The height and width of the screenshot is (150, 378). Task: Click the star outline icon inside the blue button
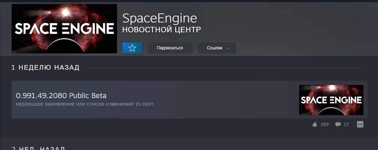132,48
